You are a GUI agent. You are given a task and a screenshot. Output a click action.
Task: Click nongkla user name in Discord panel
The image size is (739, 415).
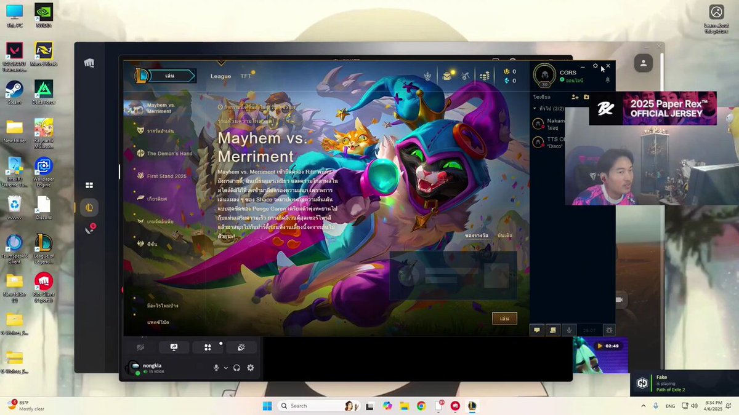click(152, 365)
